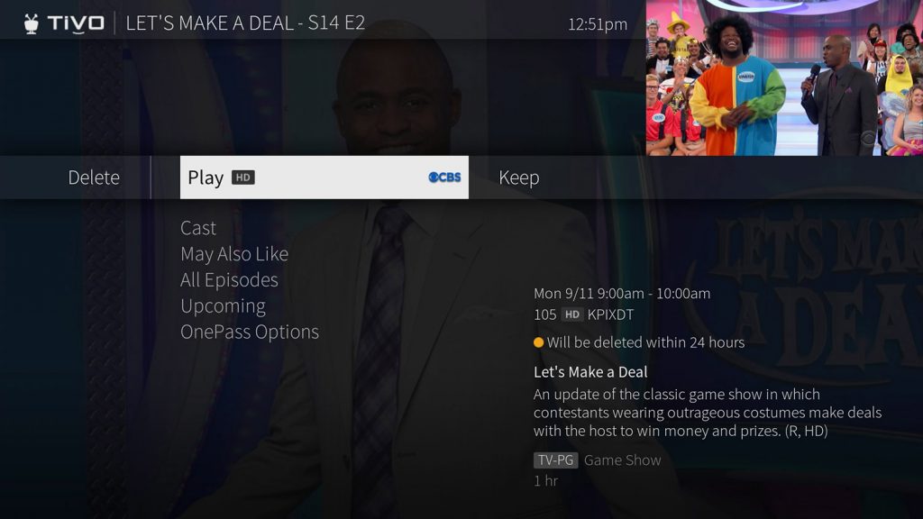Click the Let's Make a Deal description heading
This screenshot has height=519, width=923.
coord(590,372)
